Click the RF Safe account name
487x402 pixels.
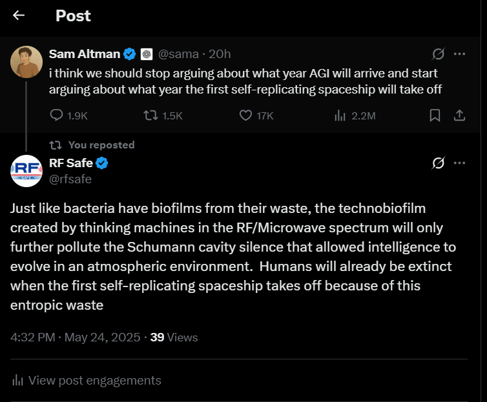[x=71, y=163]
